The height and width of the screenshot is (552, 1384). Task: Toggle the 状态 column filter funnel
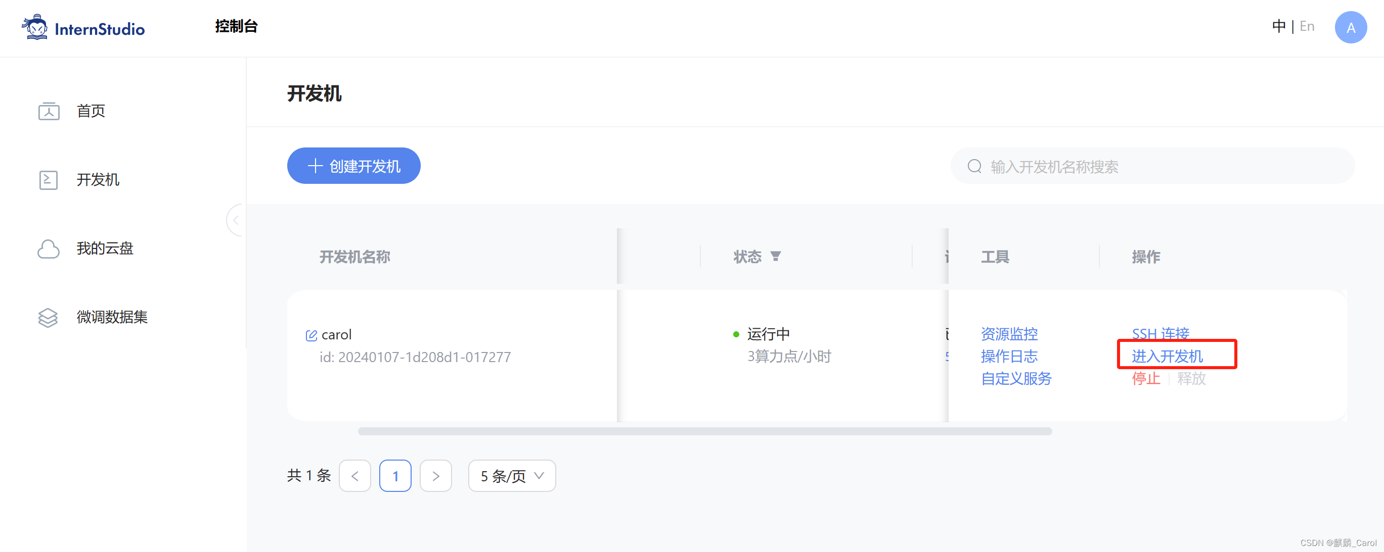click(x=776, y=257)
